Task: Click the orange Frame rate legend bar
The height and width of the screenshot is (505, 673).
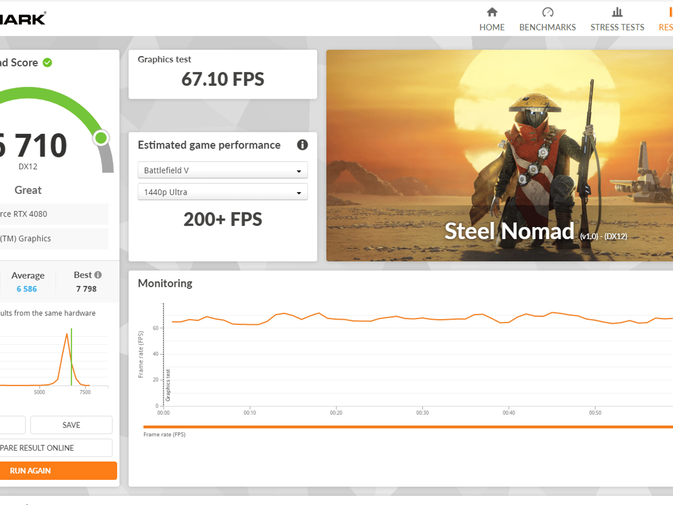Action: point(408,427)
